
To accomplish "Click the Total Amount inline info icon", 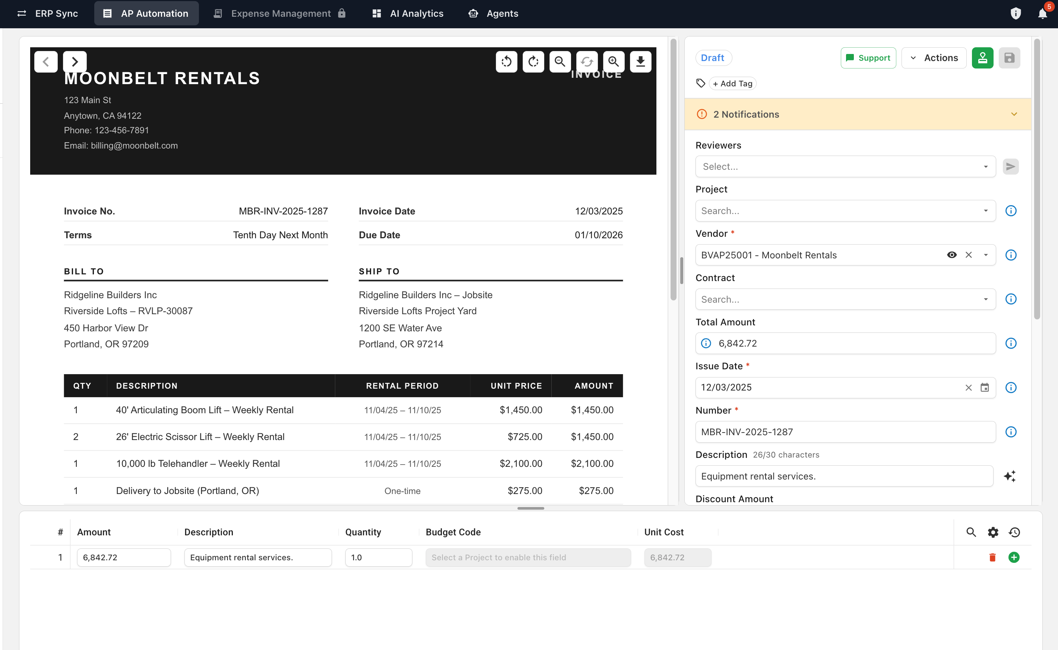I will 706,344.
